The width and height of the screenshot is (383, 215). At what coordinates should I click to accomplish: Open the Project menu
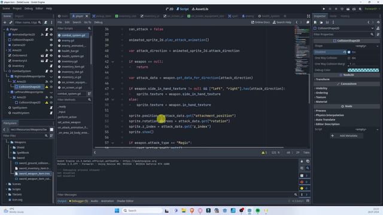click(17, 8)
